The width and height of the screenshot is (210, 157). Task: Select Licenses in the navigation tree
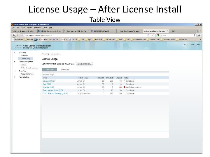pyautogui.click(x=23, y=65)
